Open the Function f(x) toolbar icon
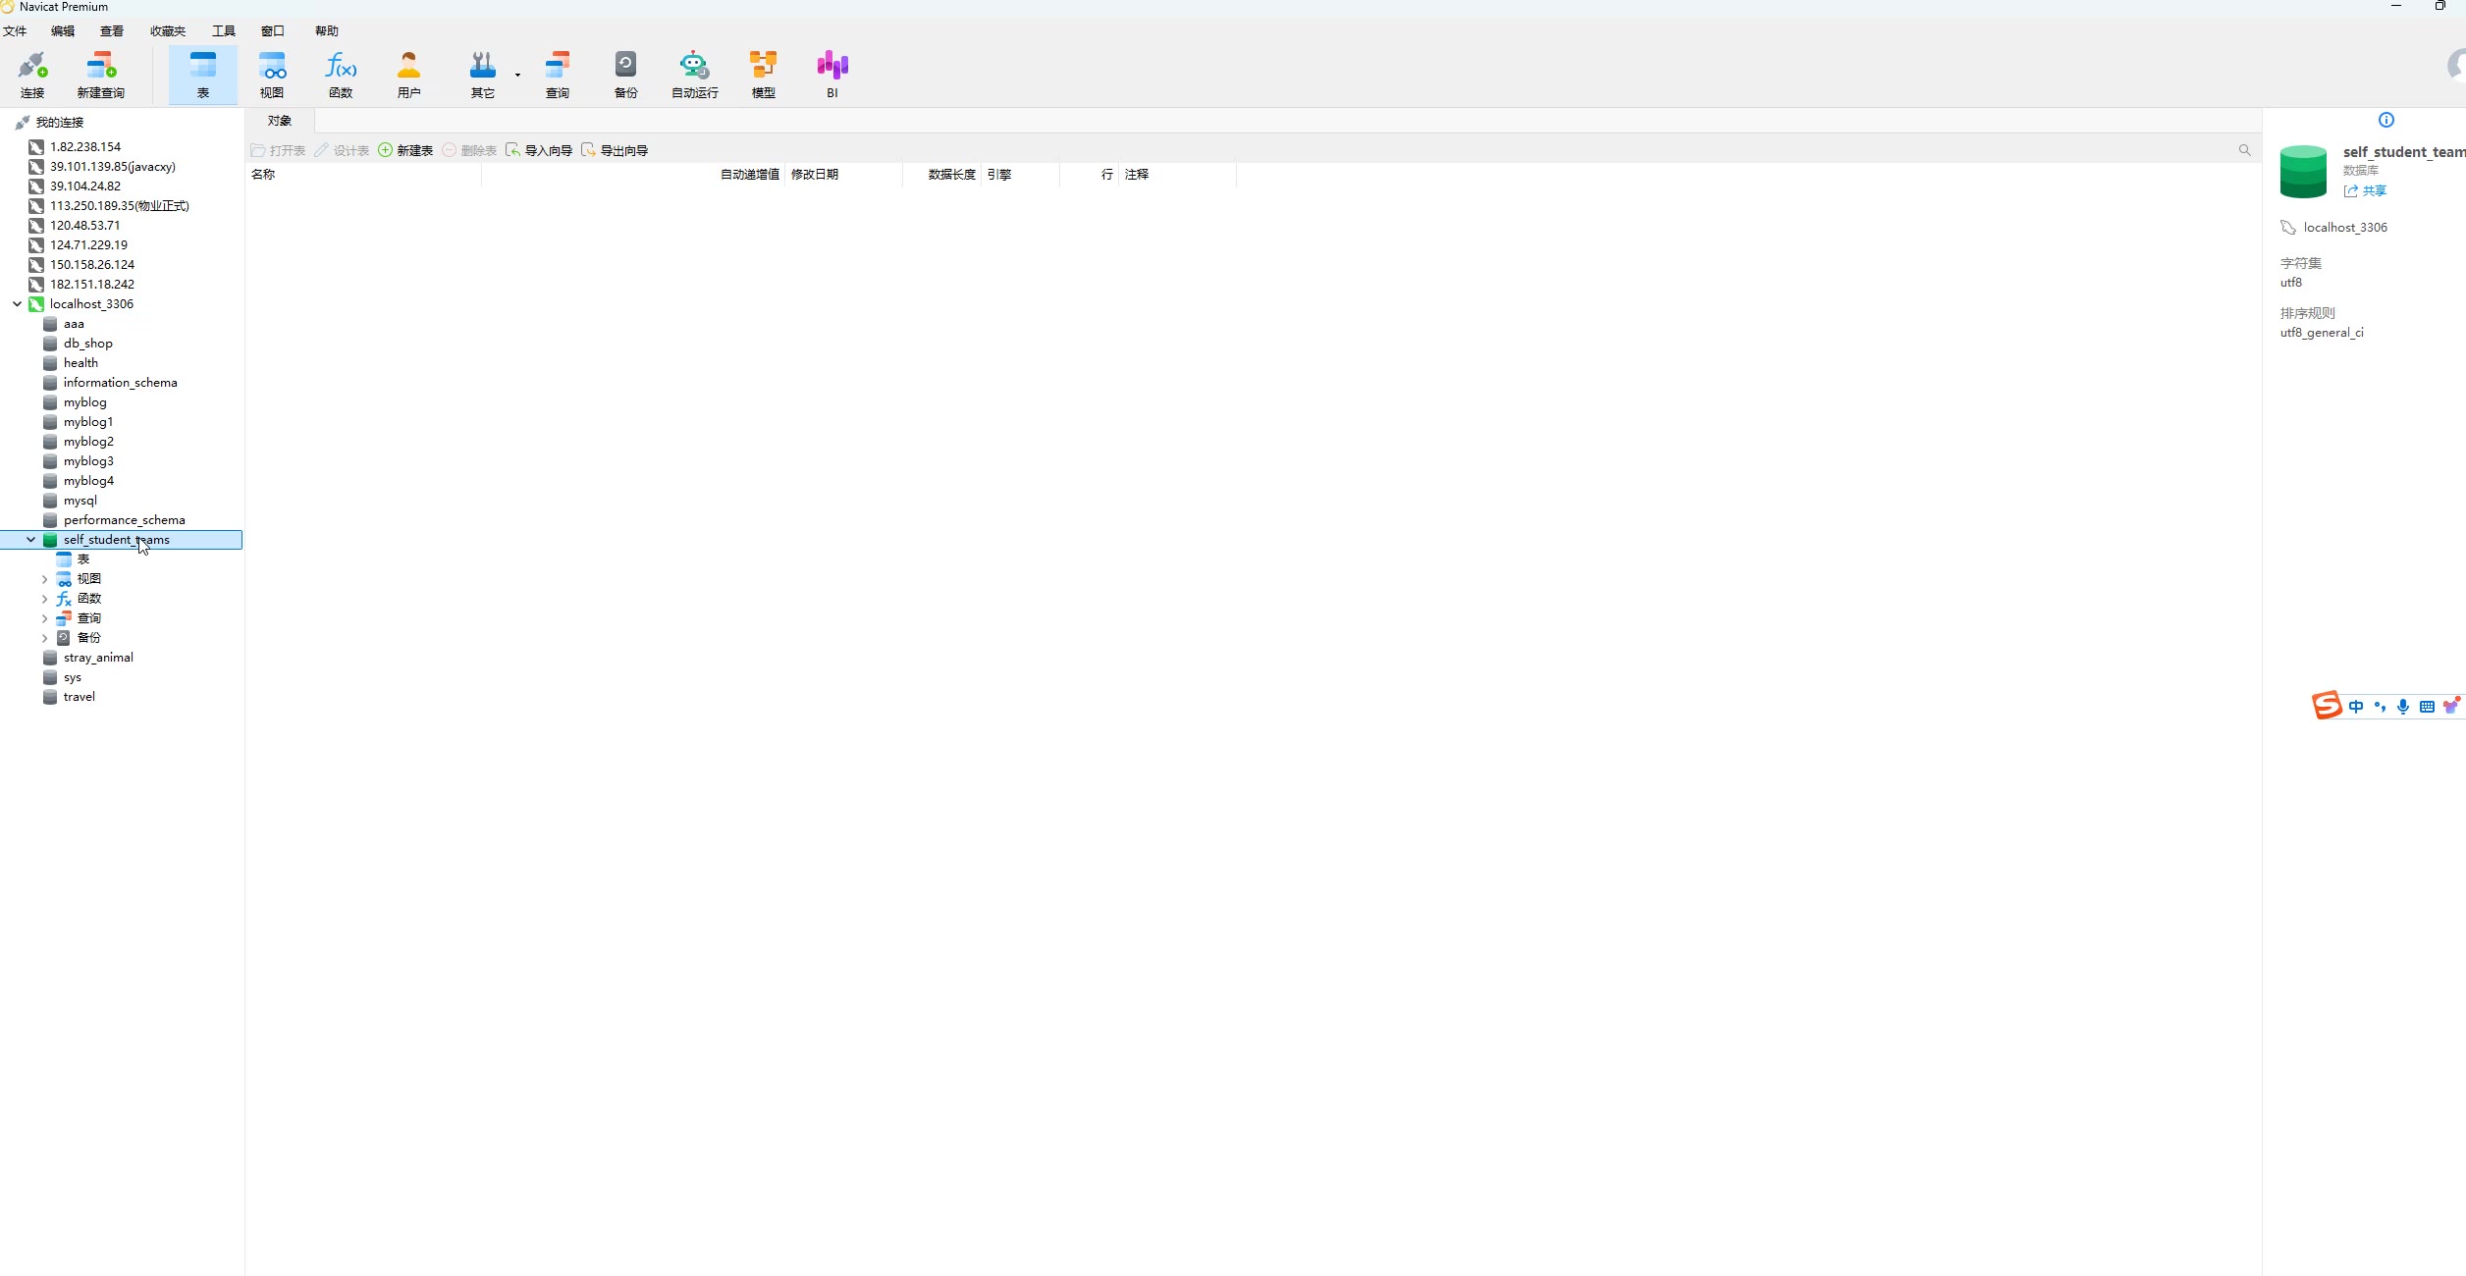The width and height of the screenshot is (2466, 1276). click(x=341, y=75)
